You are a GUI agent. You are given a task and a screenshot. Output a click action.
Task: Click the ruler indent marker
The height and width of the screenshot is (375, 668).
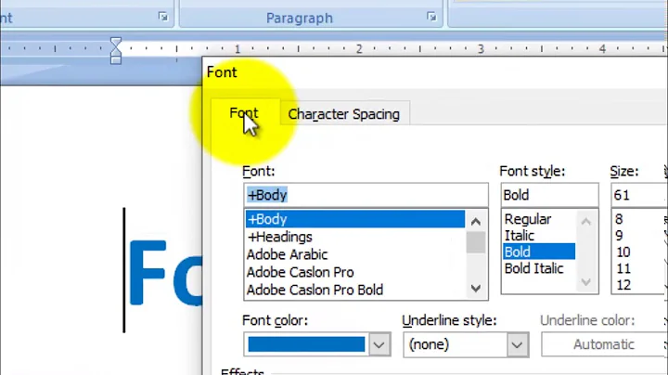115,50
